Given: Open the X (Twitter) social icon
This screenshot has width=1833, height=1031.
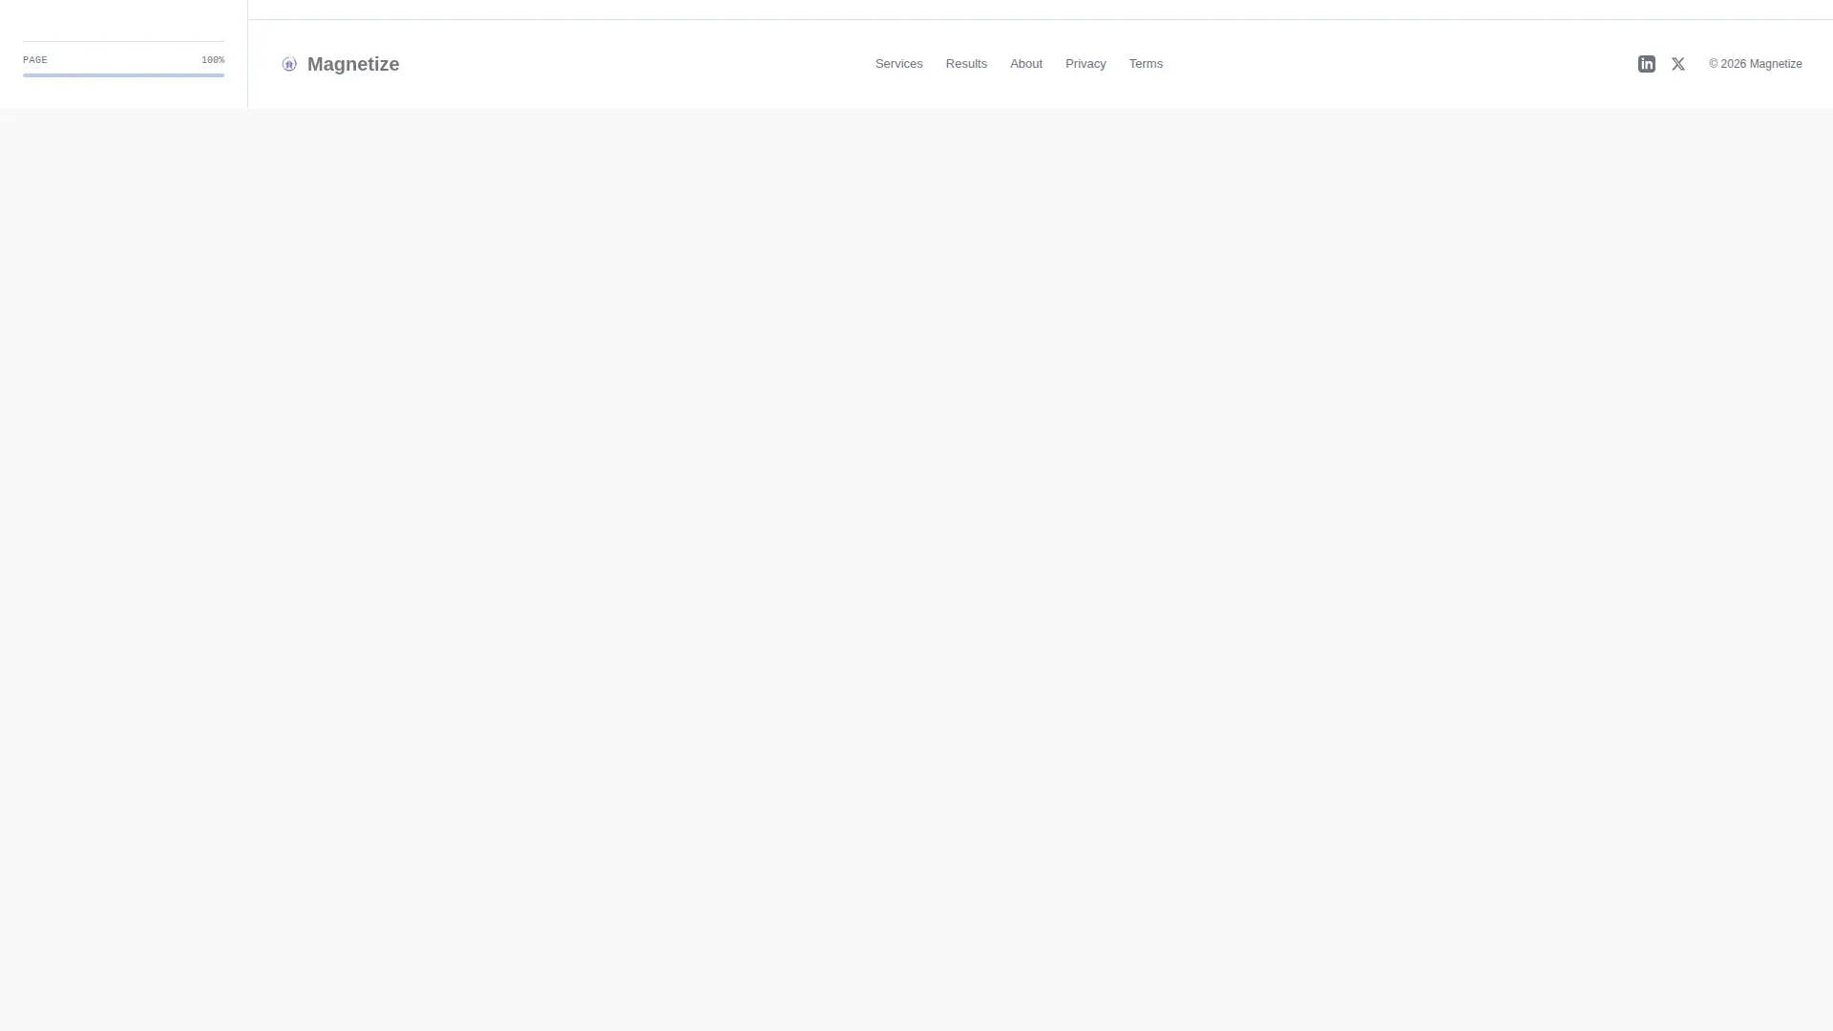Looking at the screenshot, I should [1677, 64].
